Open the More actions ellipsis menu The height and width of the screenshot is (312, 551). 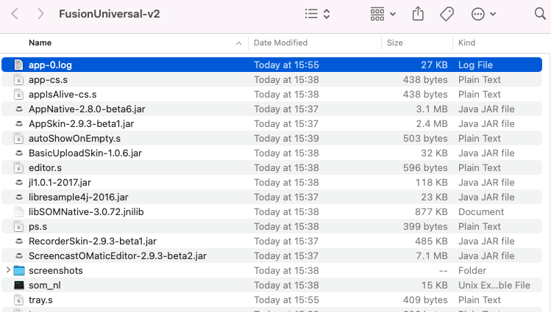483,14
